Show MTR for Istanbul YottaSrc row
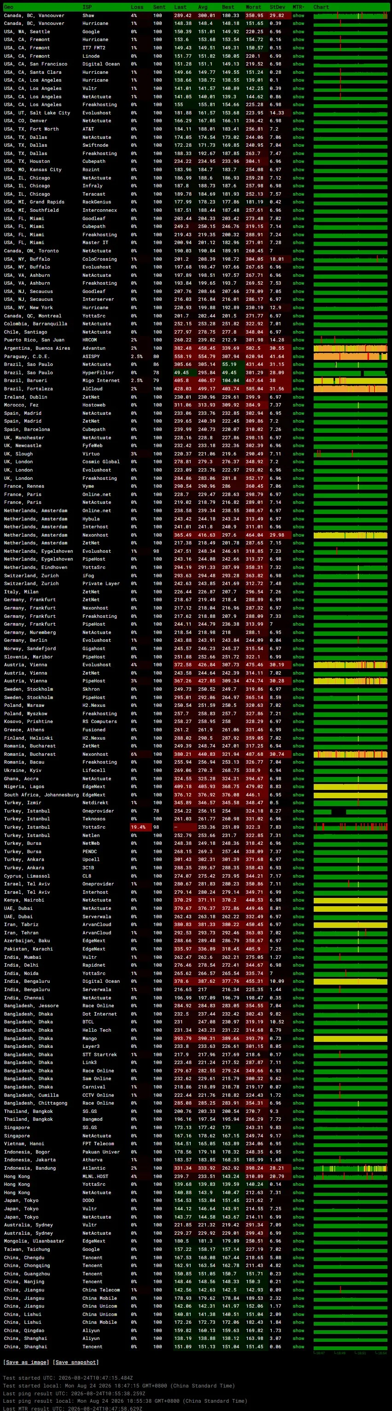Image resolution: width=392 pixels, height=1411 pixels. click(298, 827)
